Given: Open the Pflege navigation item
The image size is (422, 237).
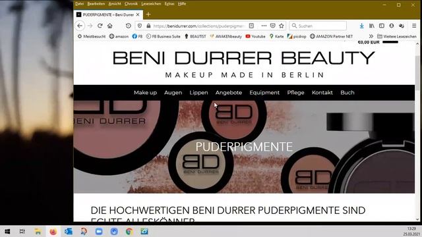Looking at the screenshot, I should 295,93.
